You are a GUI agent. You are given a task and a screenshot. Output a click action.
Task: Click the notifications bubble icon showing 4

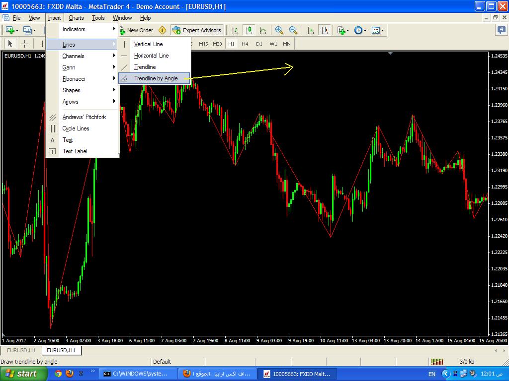click(x=501, y=30)
